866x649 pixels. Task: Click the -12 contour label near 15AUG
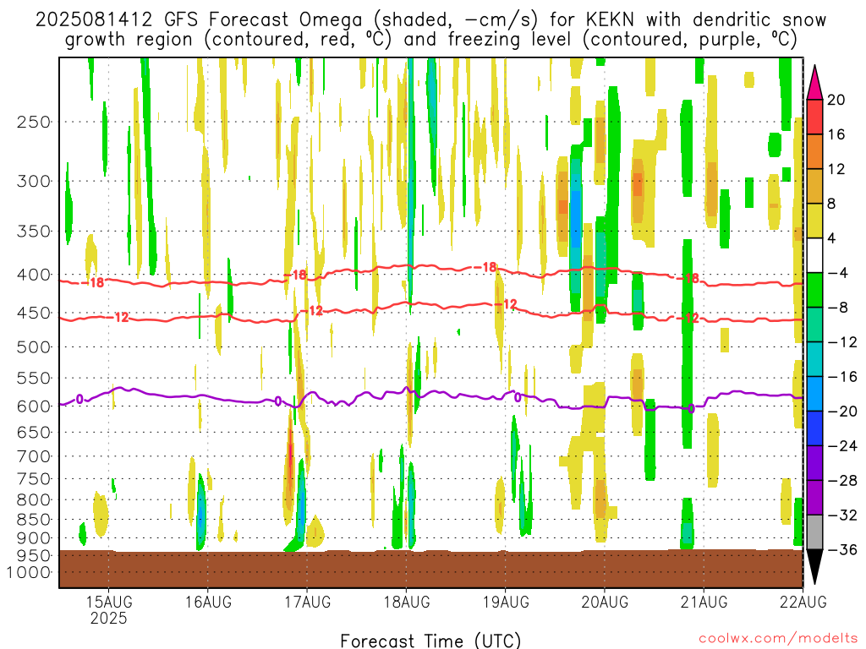tap(117, 318)
